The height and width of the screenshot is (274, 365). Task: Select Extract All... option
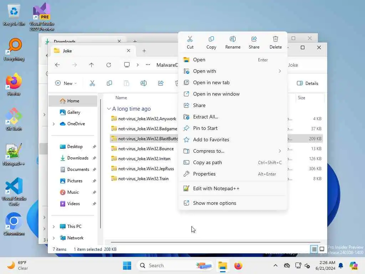233,117
